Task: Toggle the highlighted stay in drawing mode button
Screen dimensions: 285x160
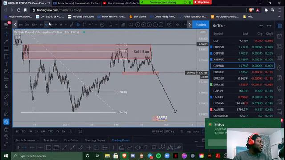Action: point(6,122)
